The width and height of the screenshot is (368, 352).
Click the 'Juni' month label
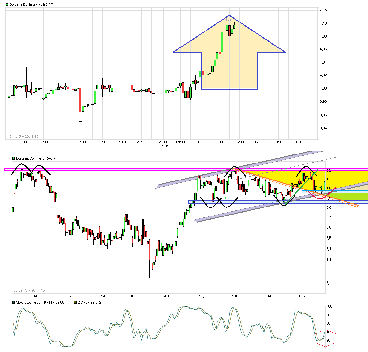pyautogui.click(x=132, y=296)
